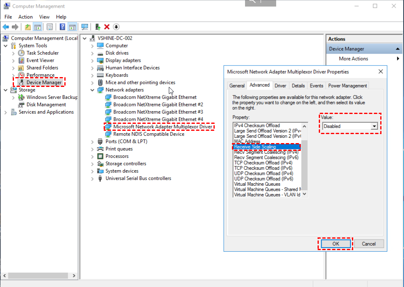
Task: Click the red X Uninstall device icon
Action: pos(107,27)
